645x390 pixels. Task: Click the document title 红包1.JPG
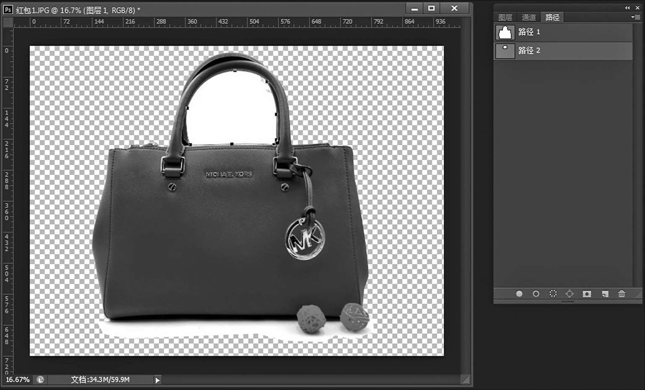click(x=32, y=10)
